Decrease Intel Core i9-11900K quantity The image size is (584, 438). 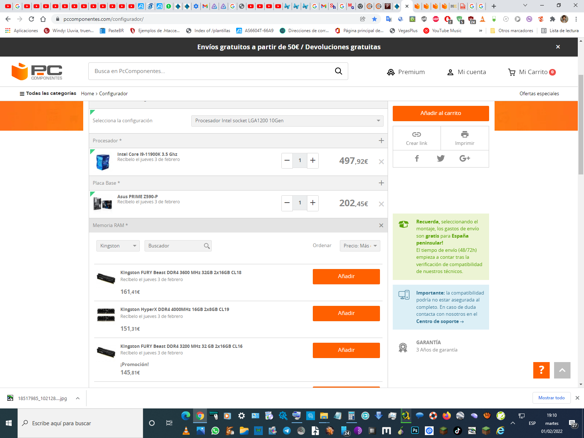click(x=287, y=161)
